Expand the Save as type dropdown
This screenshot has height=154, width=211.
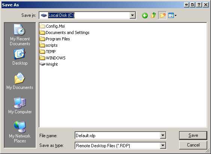tap(163, 145)
